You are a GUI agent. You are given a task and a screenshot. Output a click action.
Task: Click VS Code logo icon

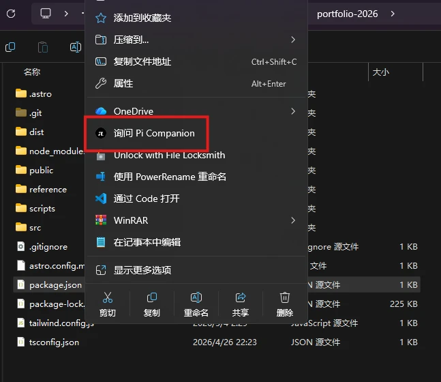coord(101,199)
